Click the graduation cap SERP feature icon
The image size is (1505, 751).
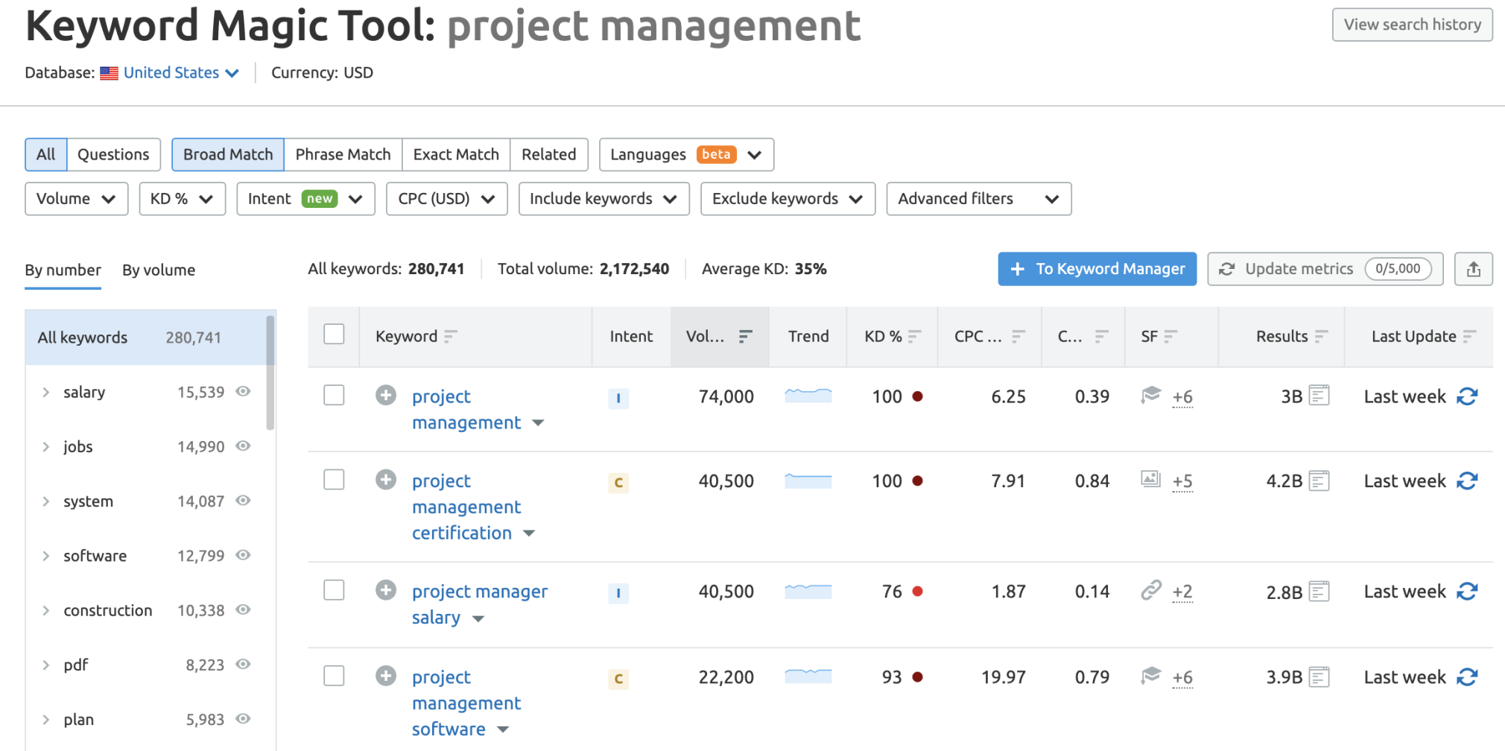(x=1150, y=396)
